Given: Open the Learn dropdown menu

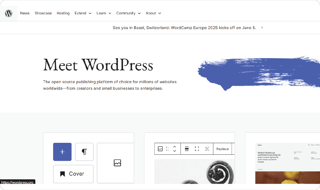Looking at the screenshot, I should click(x=103, y=13).
